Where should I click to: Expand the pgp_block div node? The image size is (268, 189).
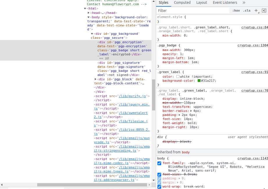pos(96,79)
